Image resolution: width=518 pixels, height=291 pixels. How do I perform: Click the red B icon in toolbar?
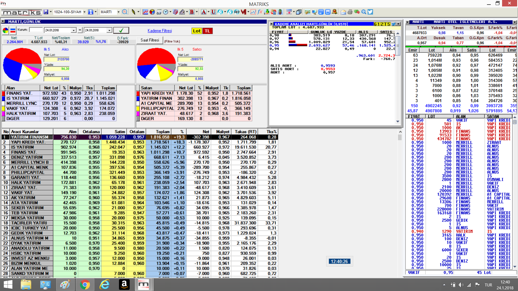(192, 12)
